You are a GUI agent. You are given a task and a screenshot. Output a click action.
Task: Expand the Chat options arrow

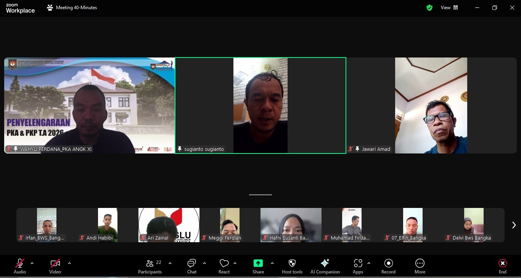(x=204, y=263)
